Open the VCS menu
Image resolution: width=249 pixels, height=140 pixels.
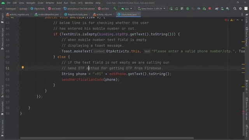coord(80,3)
